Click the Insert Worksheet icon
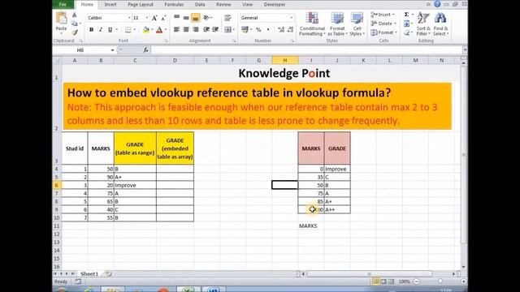 pos(108,274)
